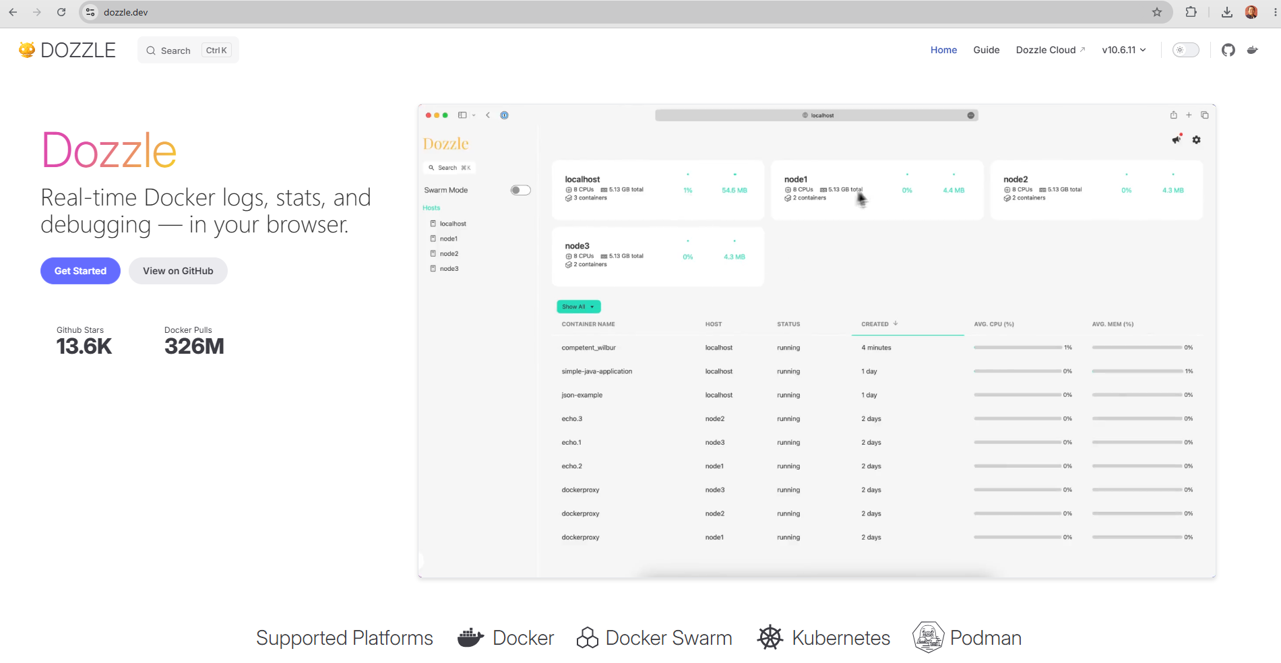Toggle Swarm Mode switch in preview

point(520,190)
